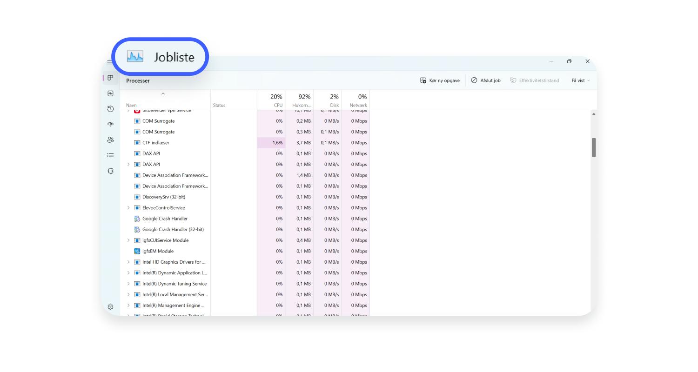Sort by the Hukom... memory column header
Image resolution: width=698 pixels, height=372 pixels.
point(299,100)
